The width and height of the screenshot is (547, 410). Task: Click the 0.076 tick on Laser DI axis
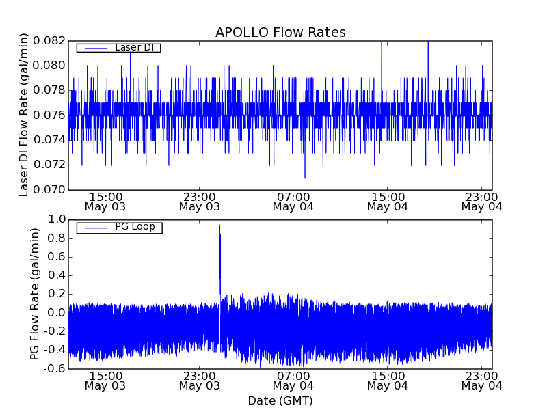52,115
